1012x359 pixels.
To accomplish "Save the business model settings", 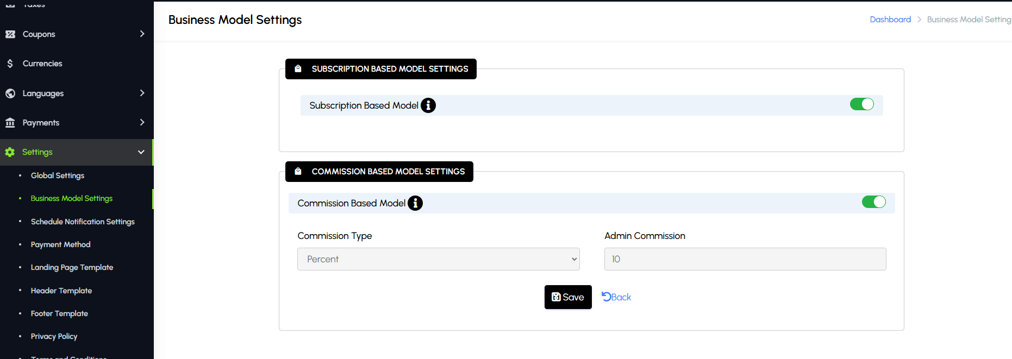I will click(568, 297).
